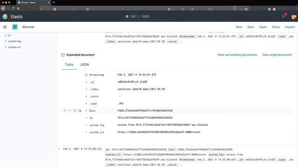Reload the browser page

[13, 8]
